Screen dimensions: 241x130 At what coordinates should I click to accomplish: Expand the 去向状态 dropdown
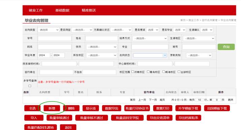pos(150,55)
